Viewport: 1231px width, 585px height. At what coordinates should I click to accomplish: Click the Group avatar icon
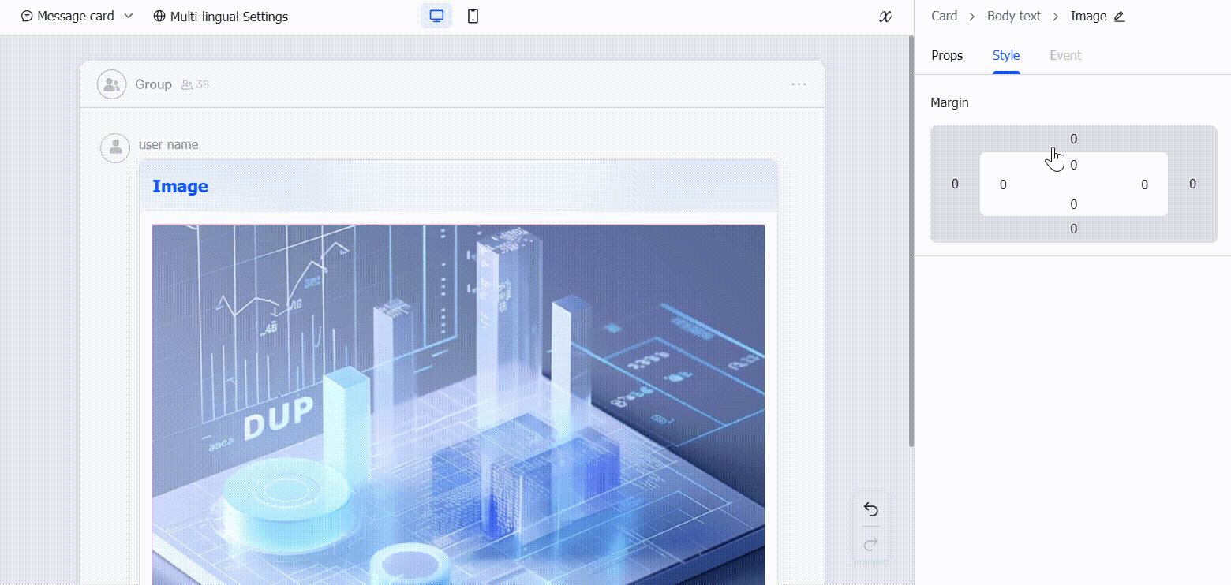[x=112, y=84]
